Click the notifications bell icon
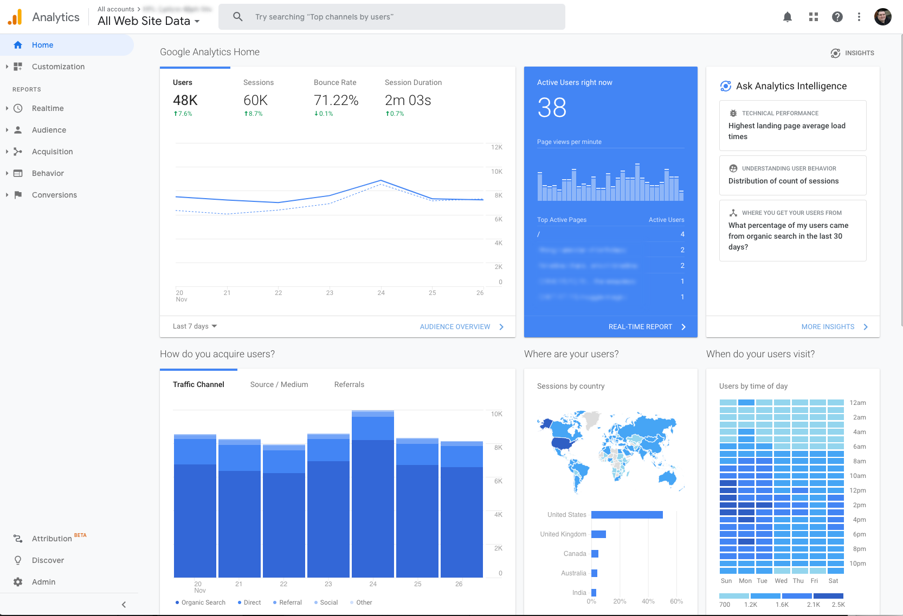The width and height of the screenshot is (903, 616). click(x=788, y=17)
